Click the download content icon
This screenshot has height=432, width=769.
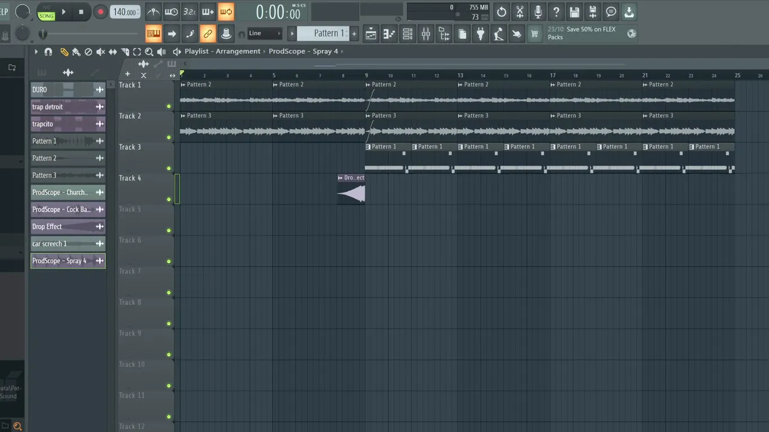(629, 11)
